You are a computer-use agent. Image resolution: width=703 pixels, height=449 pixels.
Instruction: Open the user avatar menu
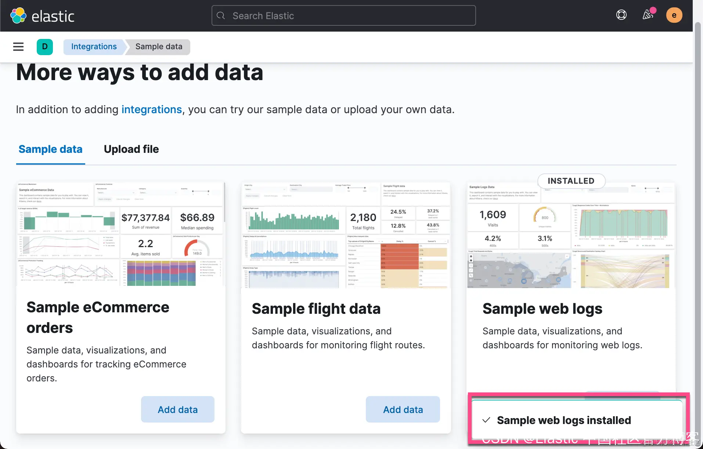tap(674, 15)
